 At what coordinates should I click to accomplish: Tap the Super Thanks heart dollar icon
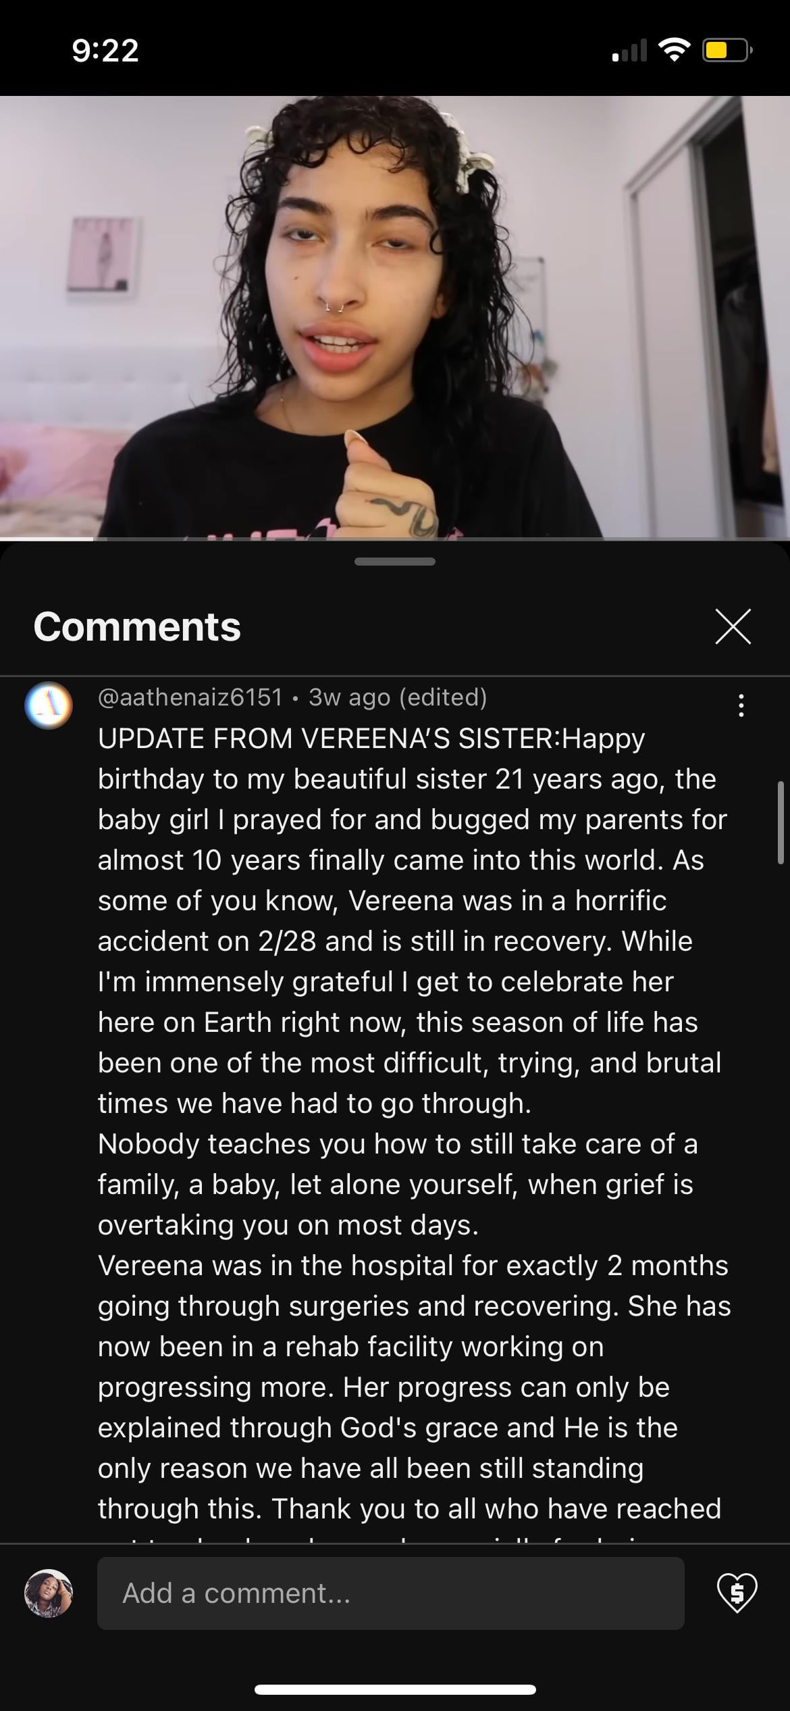click(x=737, y=1592)
